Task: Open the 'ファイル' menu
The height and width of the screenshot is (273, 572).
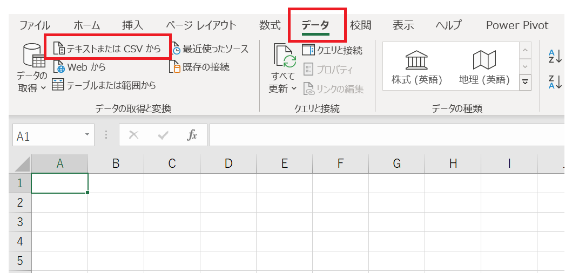Action: point(35,25)
